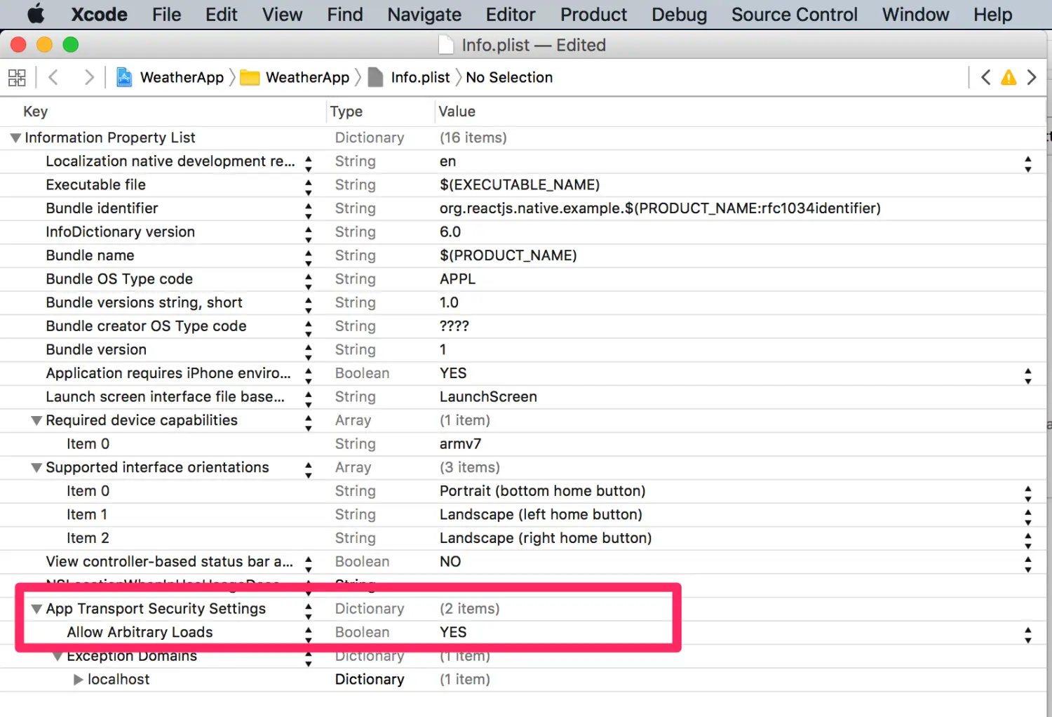Collapse Required device capabilities array
Screen dimensions: 1052x717
tap(36, 421)
